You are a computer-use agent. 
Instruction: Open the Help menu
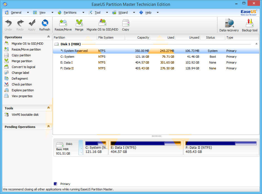point(148,12)
